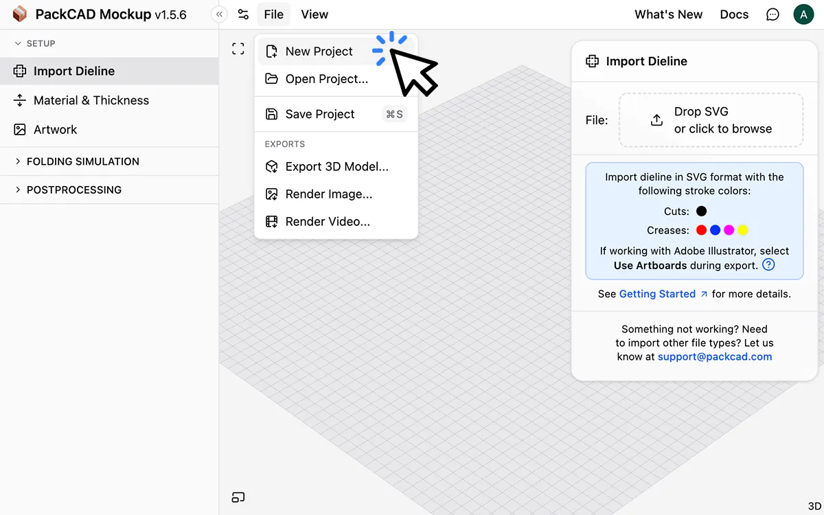Open the settings sliders icon in top bar
Image resolution: width=824 pixels, height=515 pixels.
click(x=243, y=14)
